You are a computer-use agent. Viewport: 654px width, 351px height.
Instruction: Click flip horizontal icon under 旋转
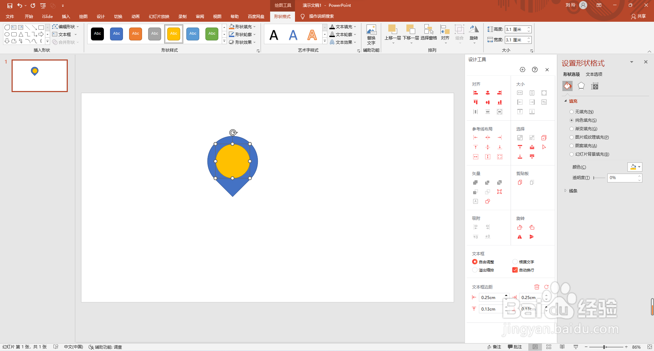point(520,237)
